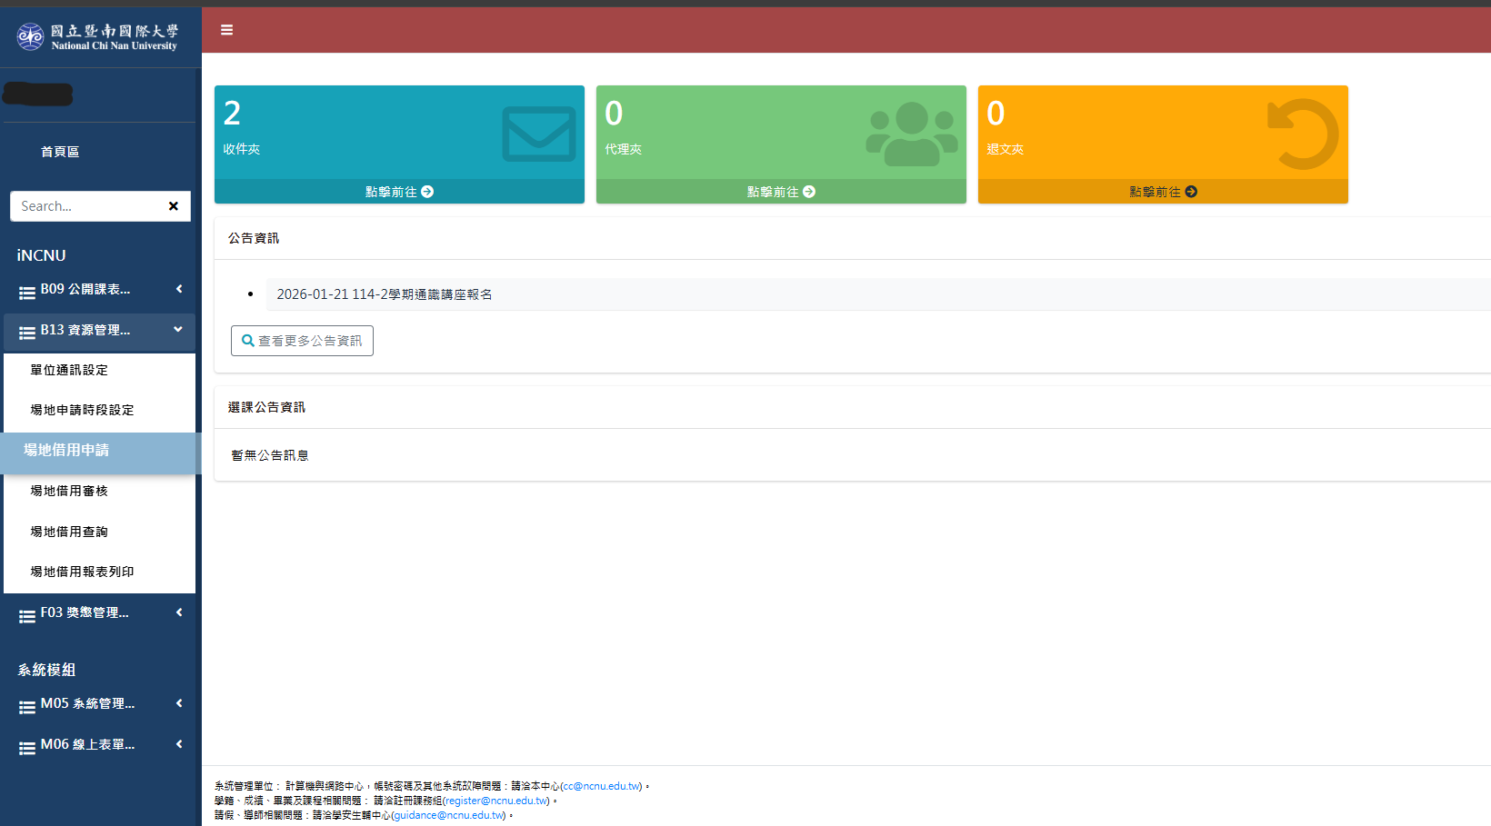Expand the M06 線上表單 menu chevron

pyautogui.click(x=179, y=744)
